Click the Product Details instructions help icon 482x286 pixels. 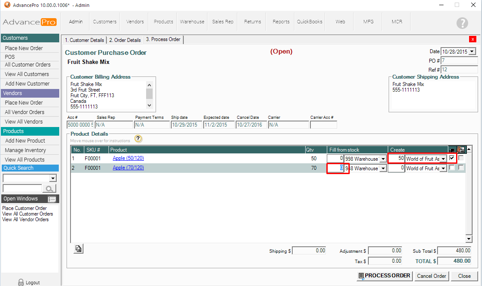click(138, 139)
